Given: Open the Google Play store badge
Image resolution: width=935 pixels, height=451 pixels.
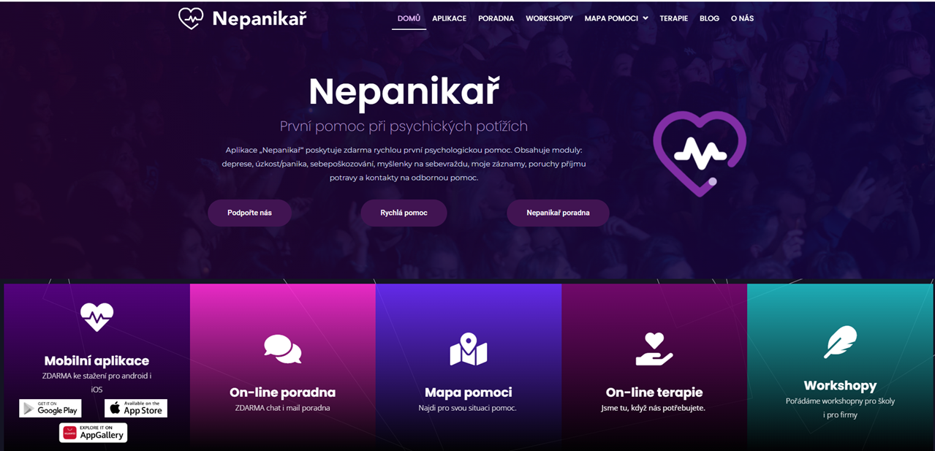Looking at the screenshot, I should (x=50, y=408).
